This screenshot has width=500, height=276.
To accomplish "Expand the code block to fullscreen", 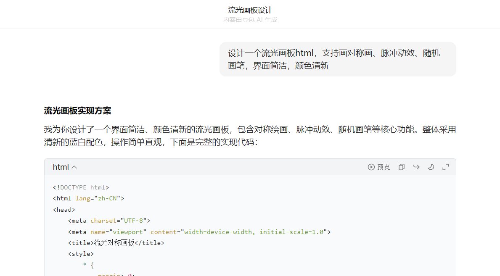I will click(x=446, y=167).
